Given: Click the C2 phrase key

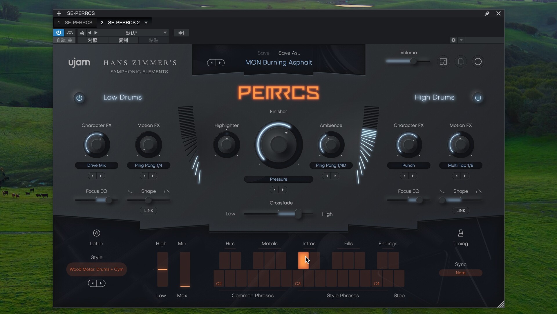Looking at the screenshot, I should pos(219,278).
